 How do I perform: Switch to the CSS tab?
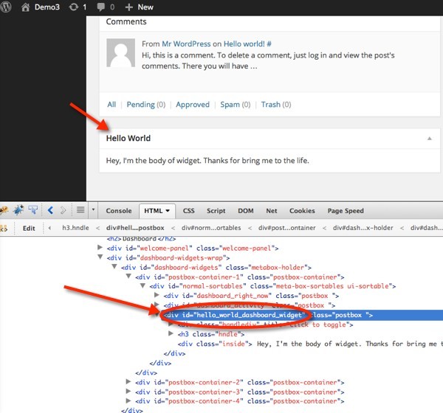[x=189, y=211]
